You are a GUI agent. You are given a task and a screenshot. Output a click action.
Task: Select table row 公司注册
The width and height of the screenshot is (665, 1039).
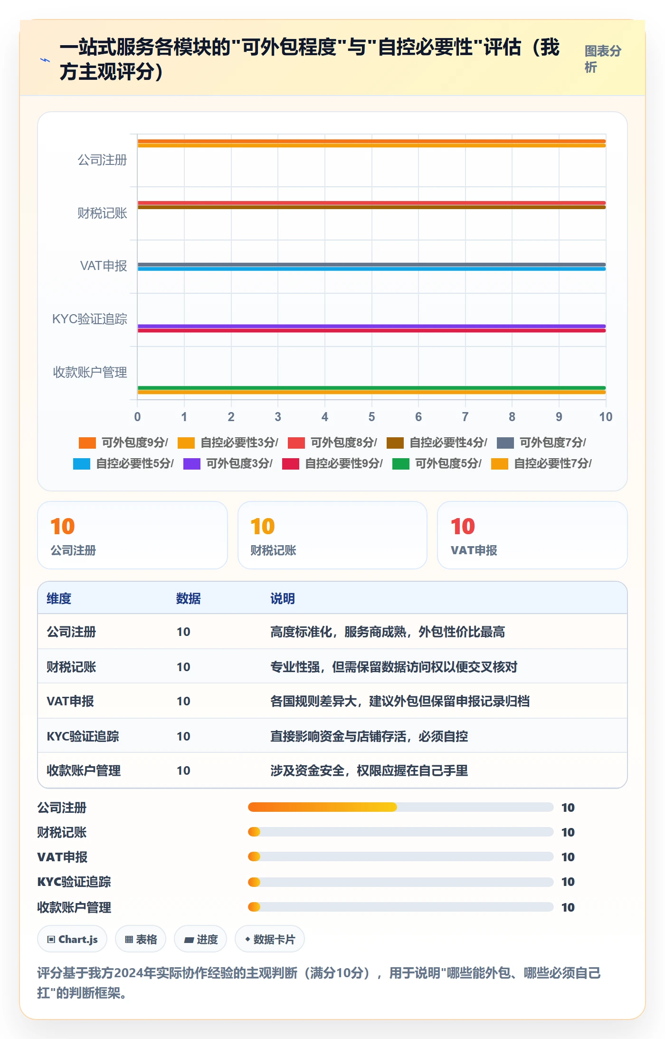point(332,632)
